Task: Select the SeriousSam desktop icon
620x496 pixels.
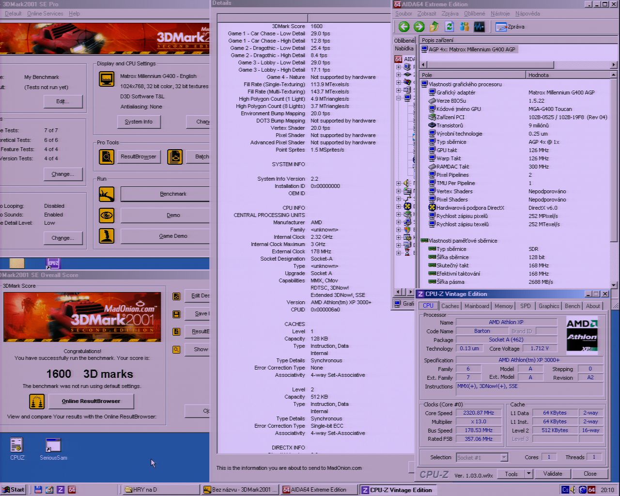Action: (x=53, y=449)
